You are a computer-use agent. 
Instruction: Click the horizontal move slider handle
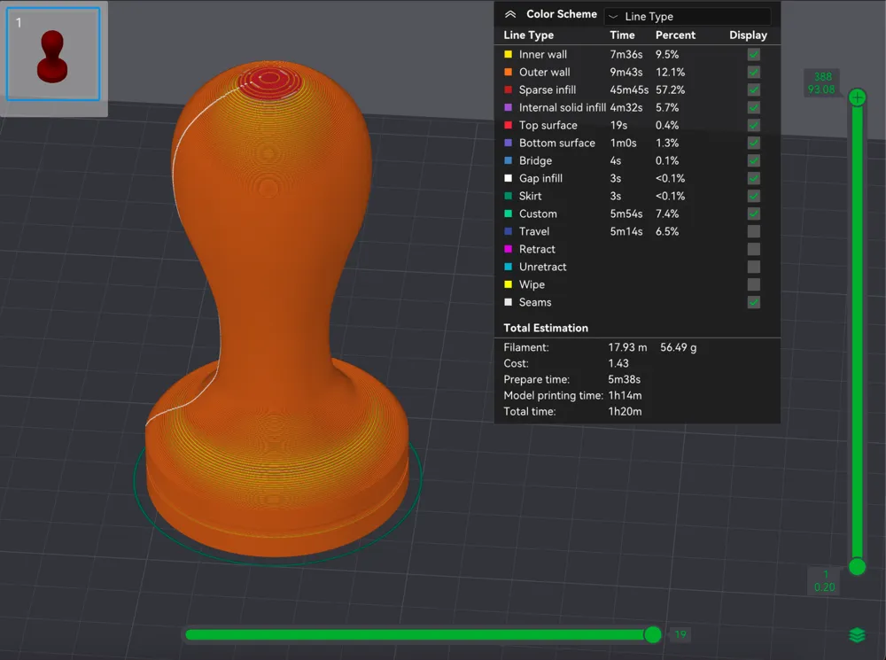(x=653, y=634)
